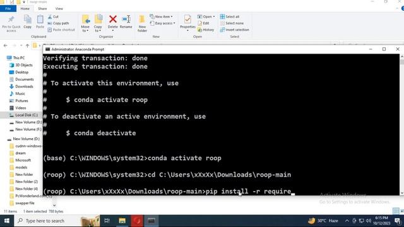Viewport: 404px width, 227px height.
Task: Click Copy path in ribbon
Action: click(59, 23)
